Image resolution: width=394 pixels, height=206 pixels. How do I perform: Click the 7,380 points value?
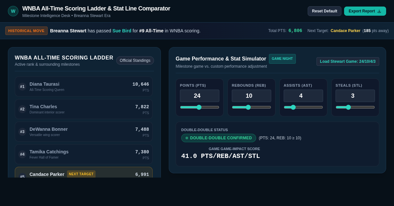142,152
